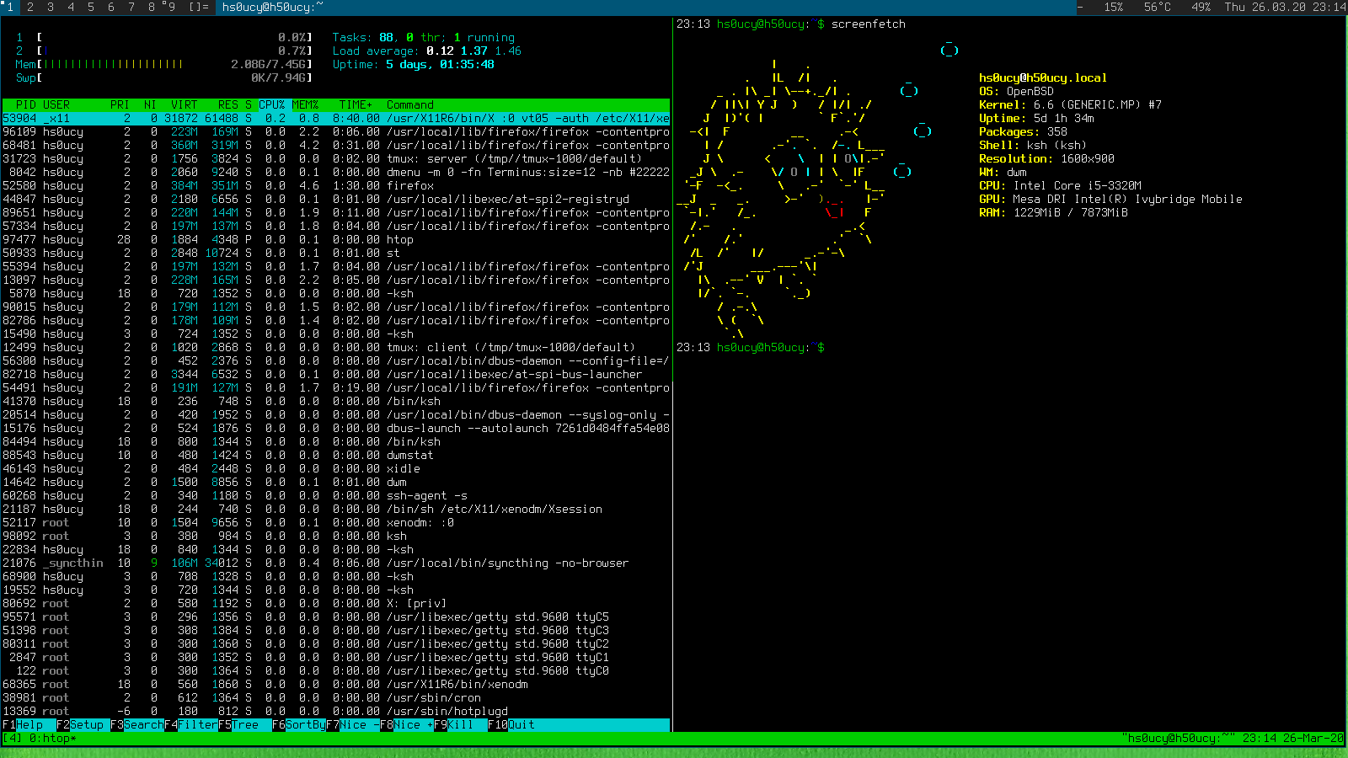
Task: Click the Uptime 5 days value
Action: click(x=441, y=64)
